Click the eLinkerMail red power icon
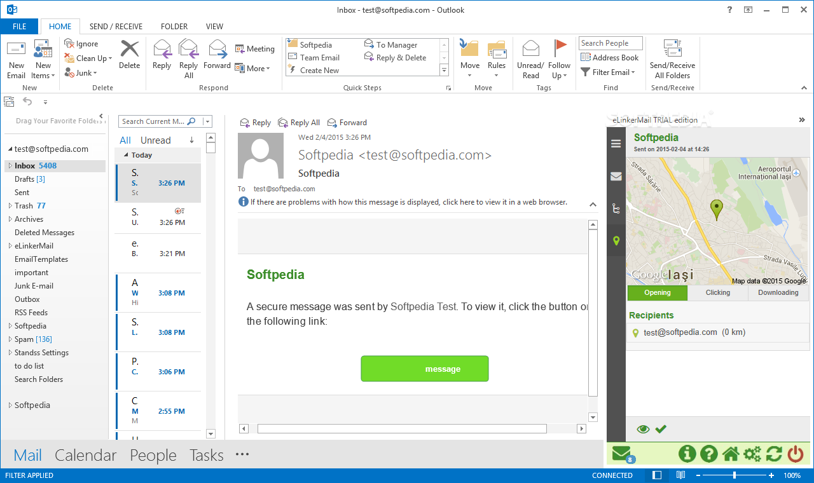 coord(796,454)
